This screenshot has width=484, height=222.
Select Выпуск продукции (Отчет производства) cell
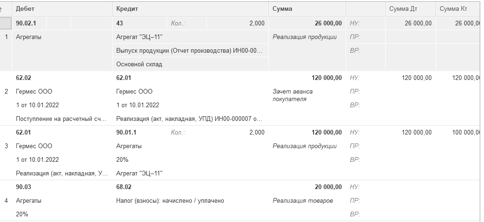(189, 50)
